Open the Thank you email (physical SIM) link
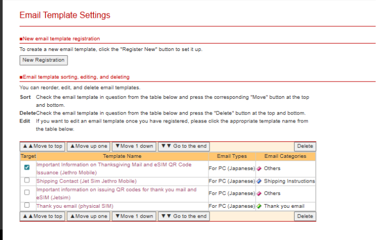Viewport: 381px width, 240px height. (74, 206)
